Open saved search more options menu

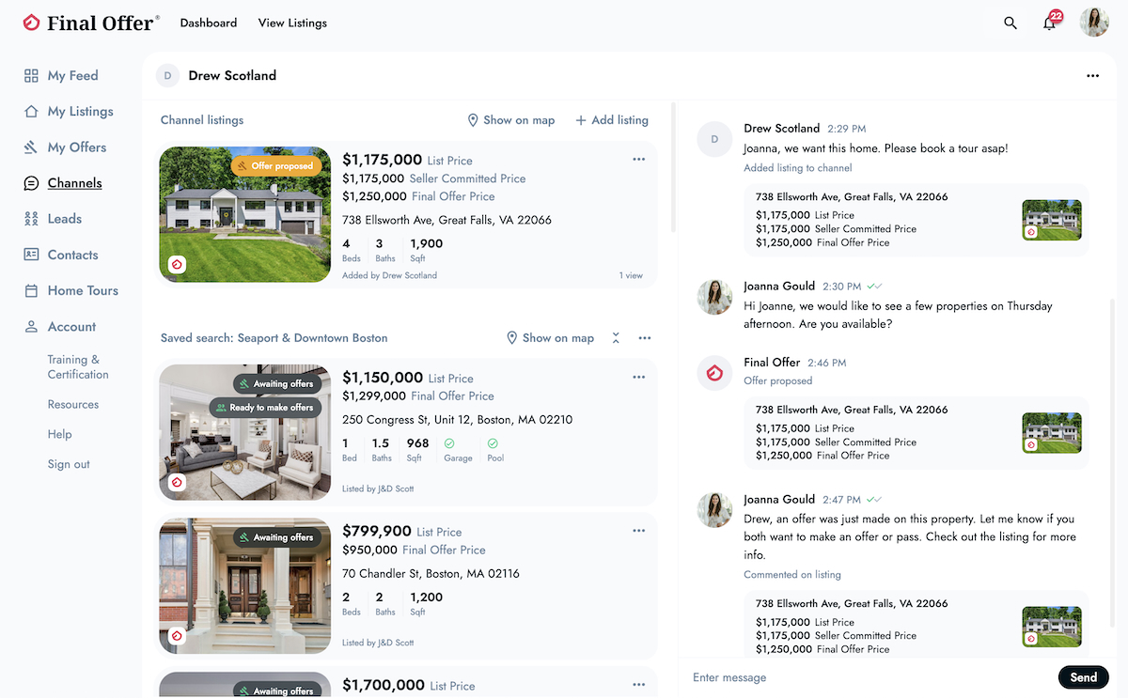pos(645,338)
